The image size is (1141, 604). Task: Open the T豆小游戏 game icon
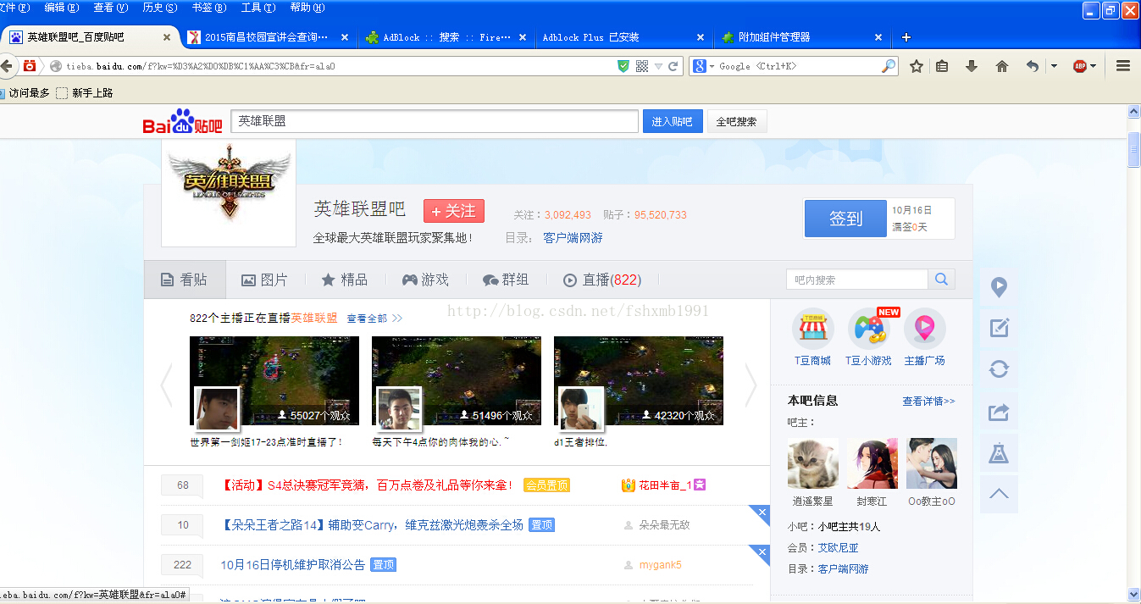pos(869,329)
